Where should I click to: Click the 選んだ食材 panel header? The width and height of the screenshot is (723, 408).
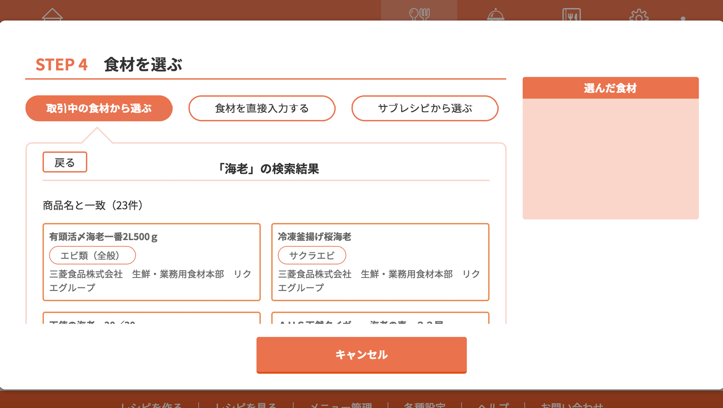point(610,88)
